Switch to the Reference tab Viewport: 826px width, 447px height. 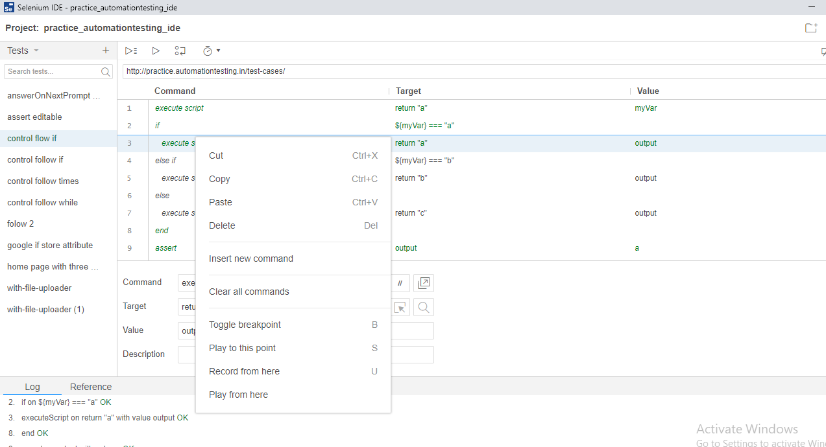point(91,387)
